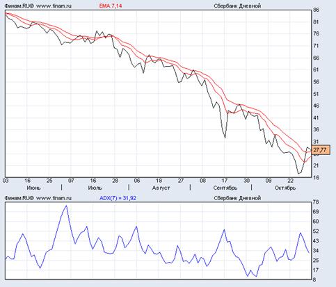Click the 86 value on the price axis
This screenshot has width=336, height=287.
click(x=317, y=10)
